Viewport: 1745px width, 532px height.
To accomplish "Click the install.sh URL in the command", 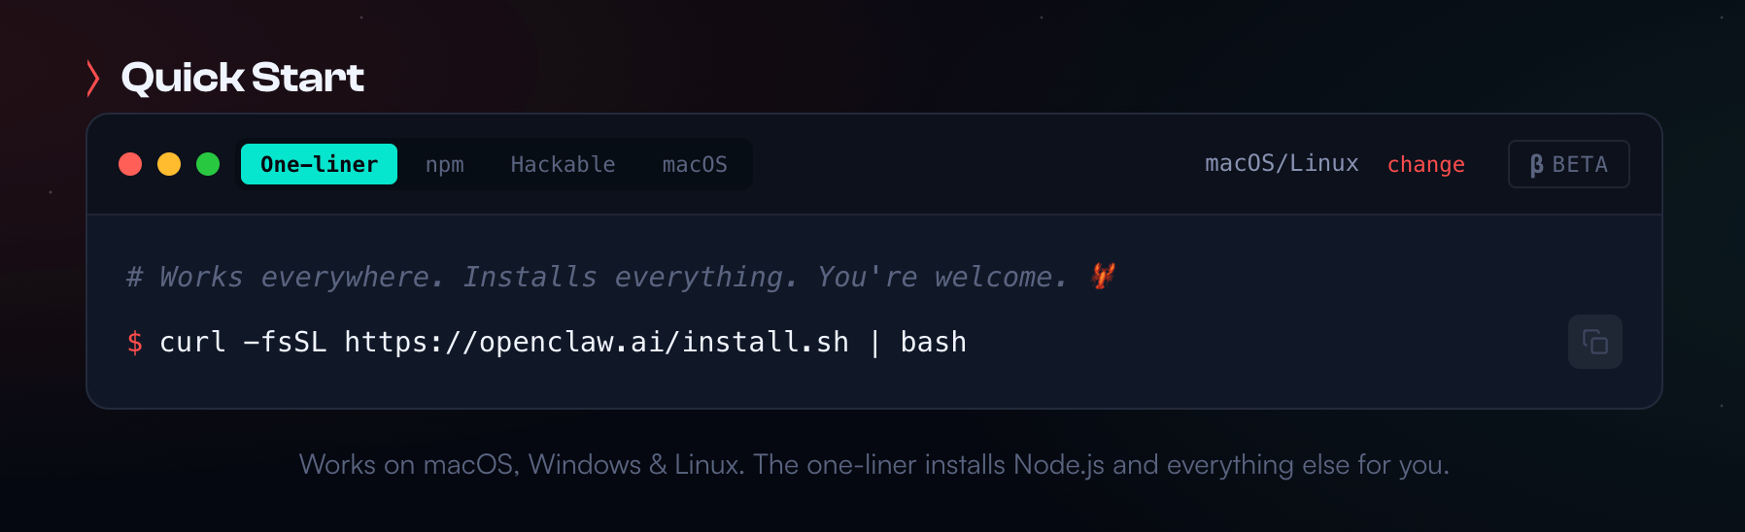I will (x=597, y=342).
